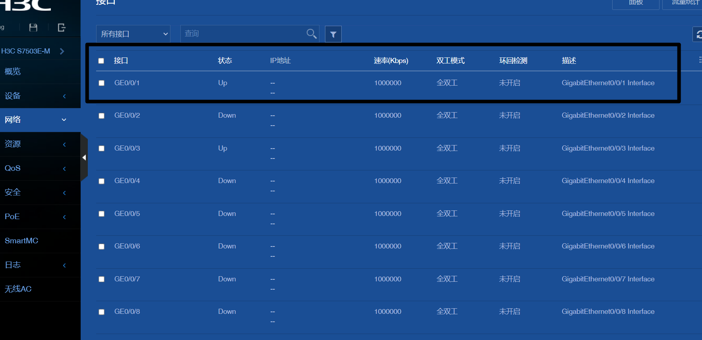Click the GigabitEthernet0/0/1 Interface description
This screenshot has height=340, width=702.
click(x=608, y=83)
